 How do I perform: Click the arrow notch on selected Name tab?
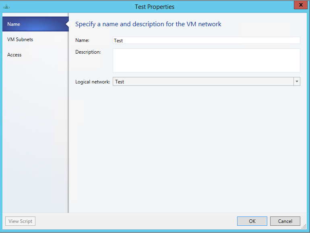[x=67, y=24]
